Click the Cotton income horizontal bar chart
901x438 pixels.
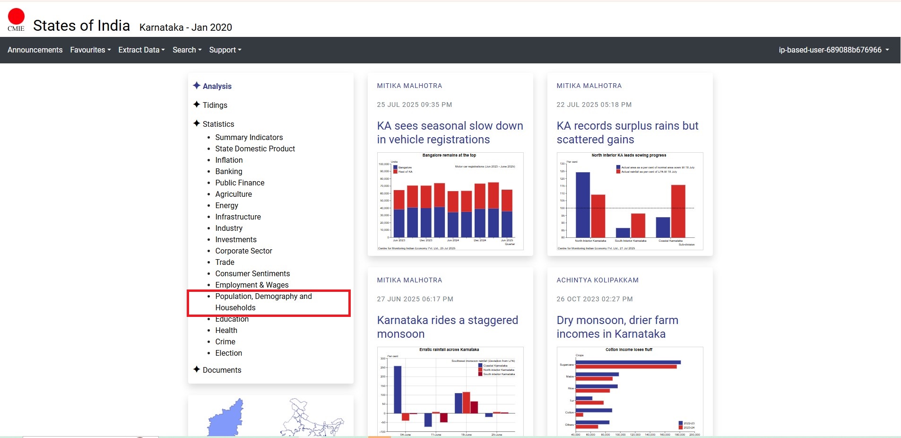(x=630, y=392)
